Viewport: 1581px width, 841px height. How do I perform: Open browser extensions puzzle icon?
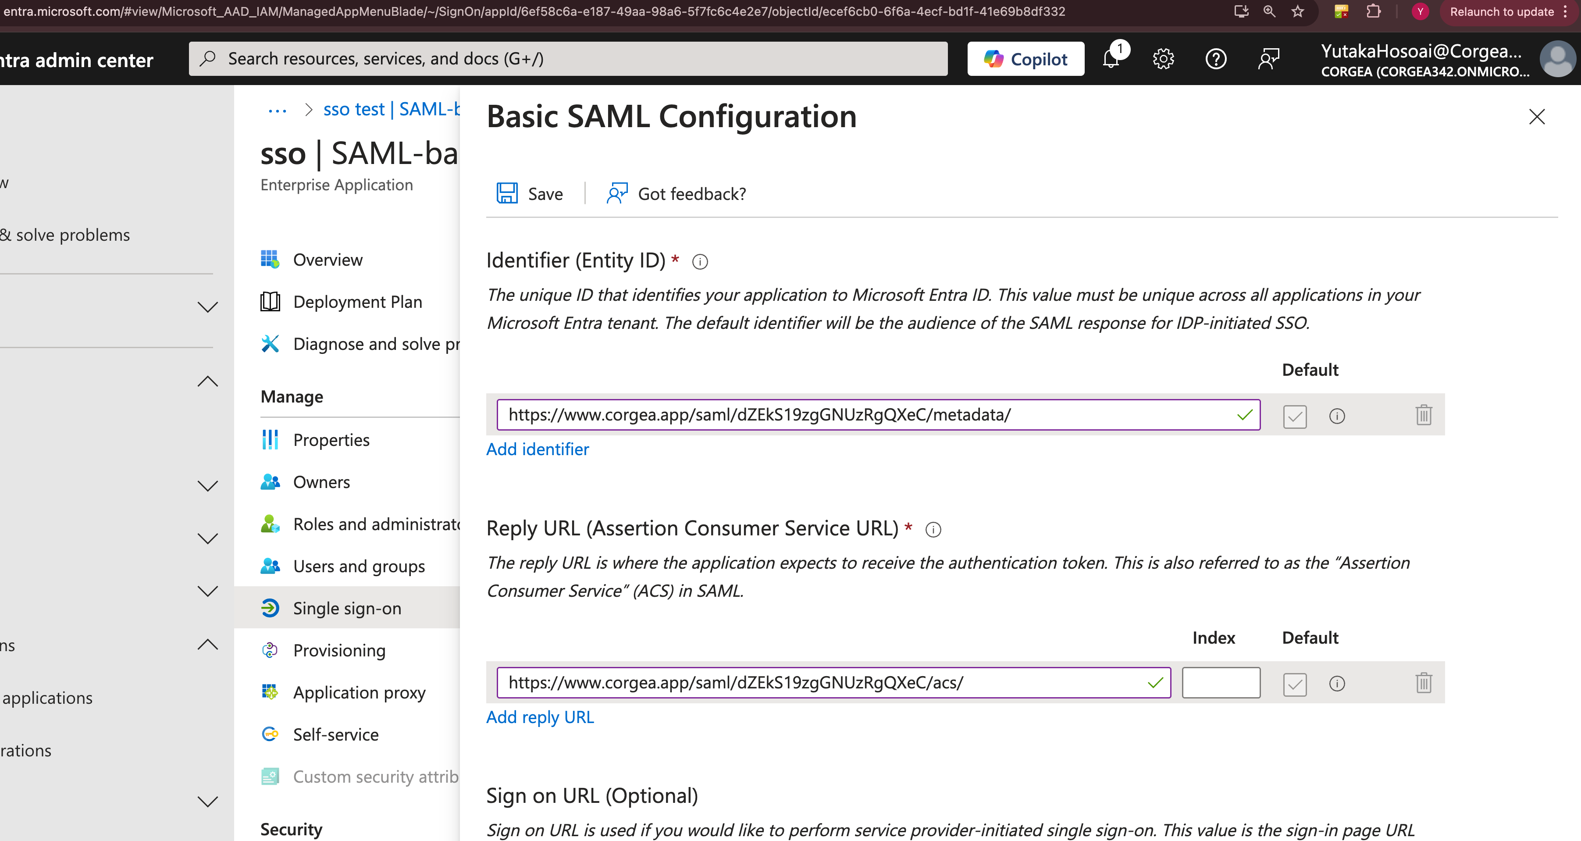pyautogui.click(x=1373, y=12)
